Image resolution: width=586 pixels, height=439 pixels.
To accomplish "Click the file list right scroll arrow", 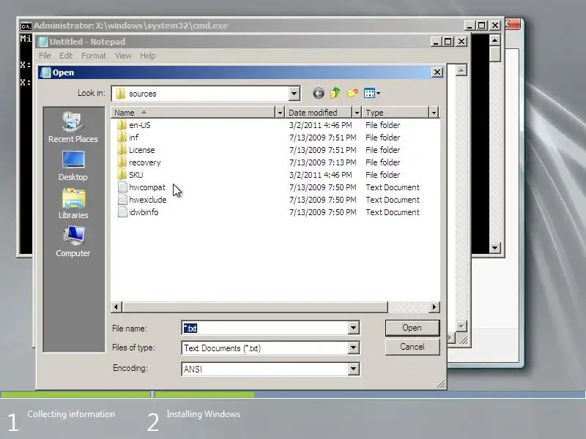I will point(434,307).
